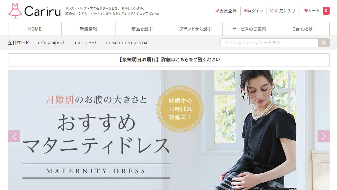The height and width of the screenshot is (190, 337).
Task: Click the login arrow icon
Action: pyautogui.click(x=245, y=11)
